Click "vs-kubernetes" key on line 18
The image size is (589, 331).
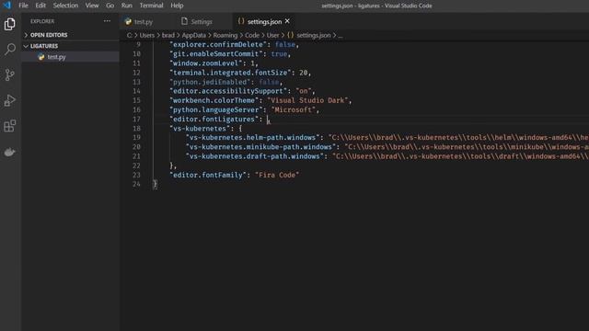pos(200,129)
